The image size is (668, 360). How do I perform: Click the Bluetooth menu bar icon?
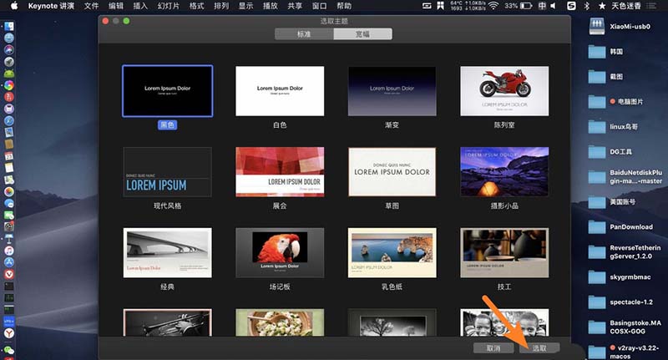(x=587, y=6)
